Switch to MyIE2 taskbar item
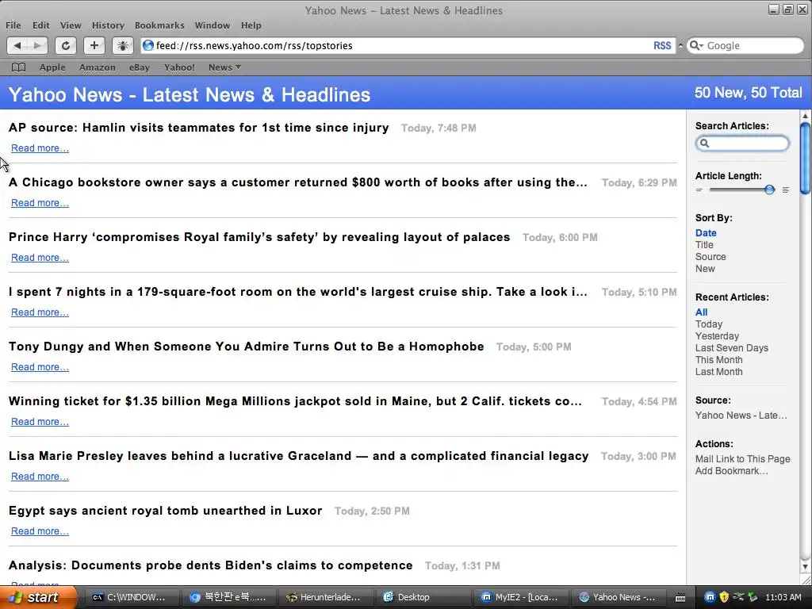Screen dimensions: 812x609 click(519, 598)
